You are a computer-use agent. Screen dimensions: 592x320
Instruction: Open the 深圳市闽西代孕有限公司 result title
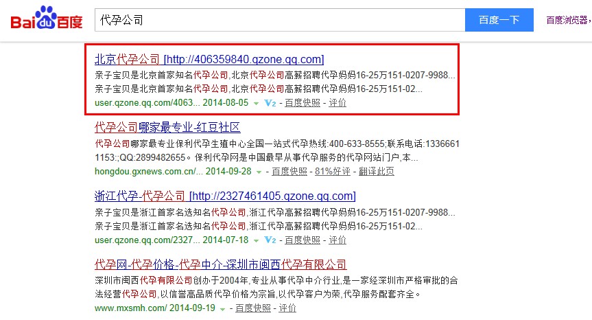click(x=220, y=264)
